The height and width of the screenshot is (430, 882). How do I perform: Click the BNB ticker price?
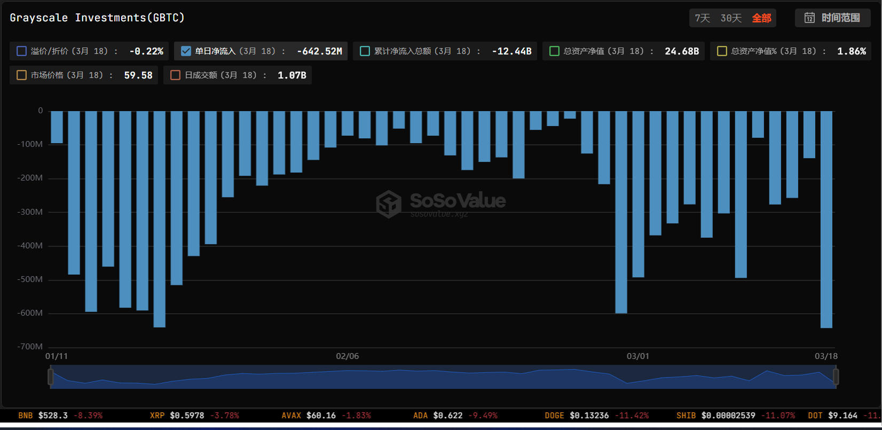(x=53, y=416)
